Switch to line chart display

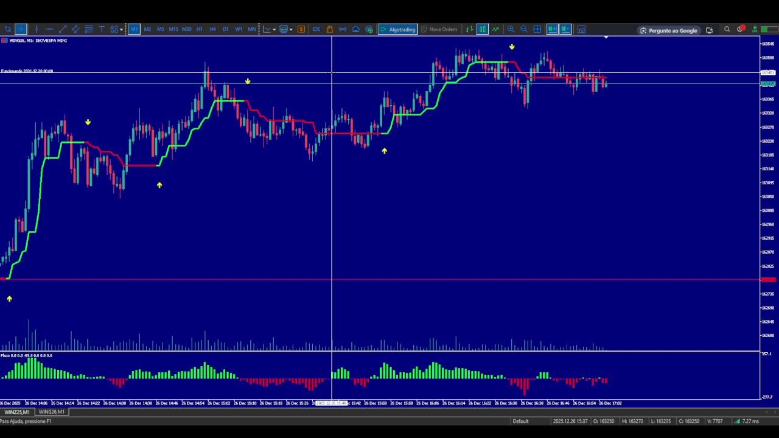(x=495, y=29)
